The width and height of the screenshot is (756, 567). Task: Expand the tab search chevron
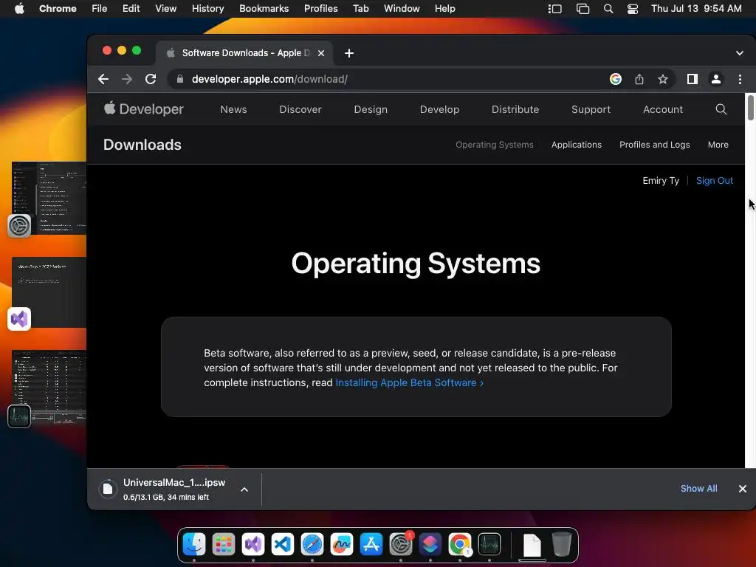[740, 53]
